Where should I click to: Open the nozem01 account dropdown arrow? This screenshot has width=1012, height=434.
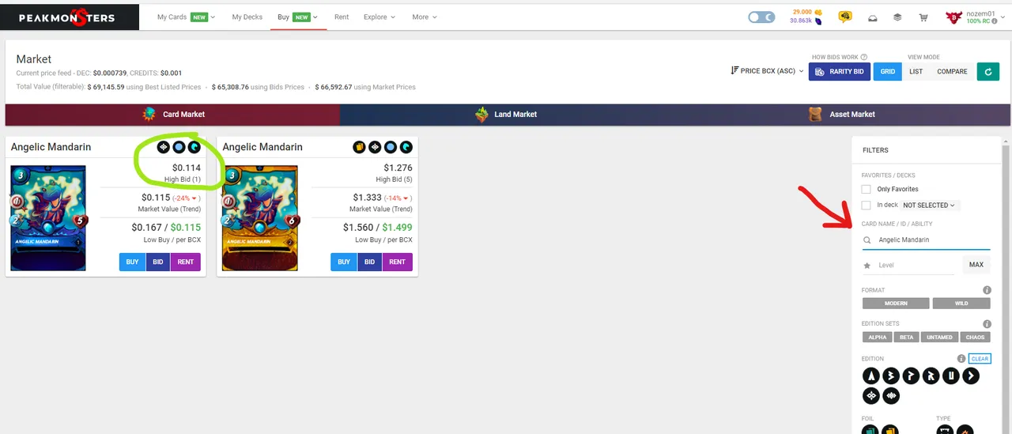pos(1003,17)
